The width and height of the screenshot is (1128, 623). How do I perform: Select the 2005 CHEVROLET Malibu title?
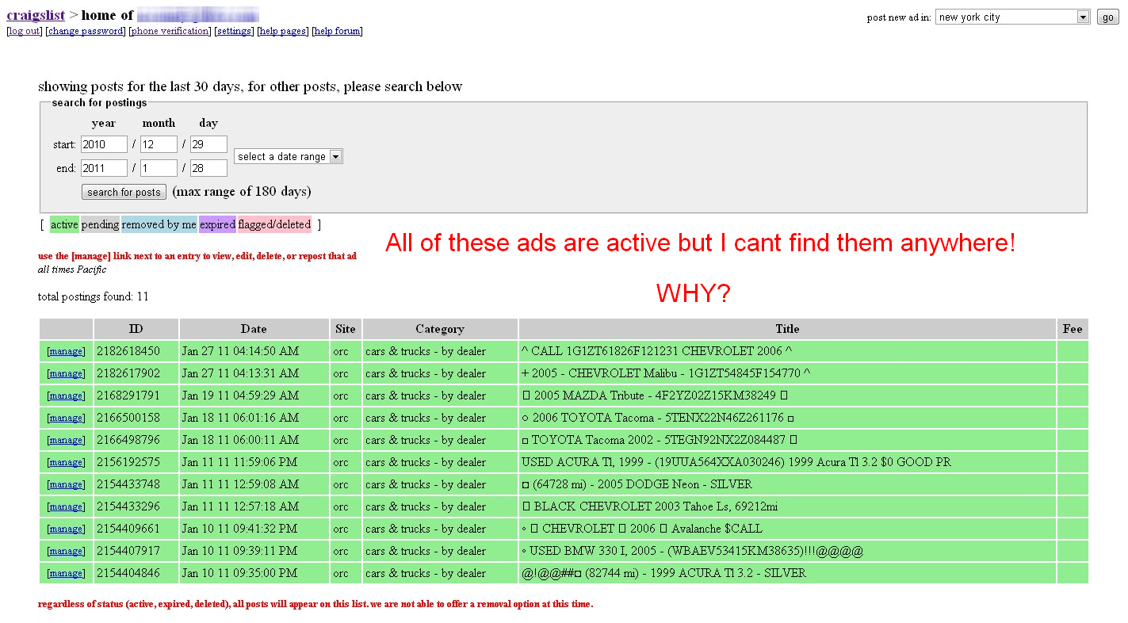[666, 373]
